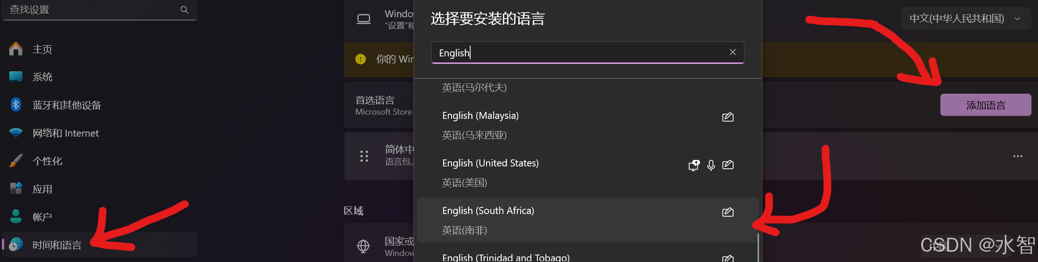This screenshot has width=1038, height=262.
Task: Open 帐户 account icon in sidebar
Action: [16, 216]
